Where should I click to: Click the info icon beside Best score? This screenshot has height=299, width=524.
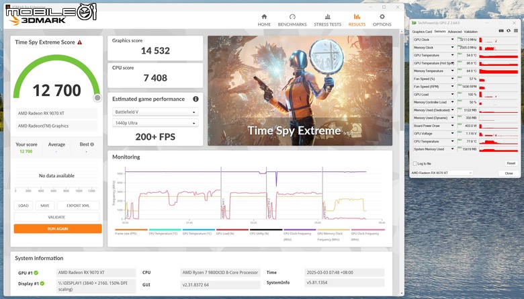pos(92,144)
